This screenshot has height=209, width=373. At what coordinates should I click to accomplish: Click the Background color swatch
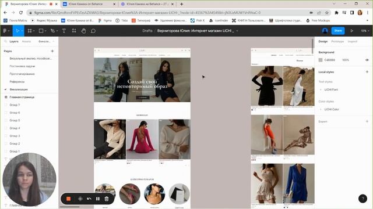pyautogui.click(x=321, y=60)
